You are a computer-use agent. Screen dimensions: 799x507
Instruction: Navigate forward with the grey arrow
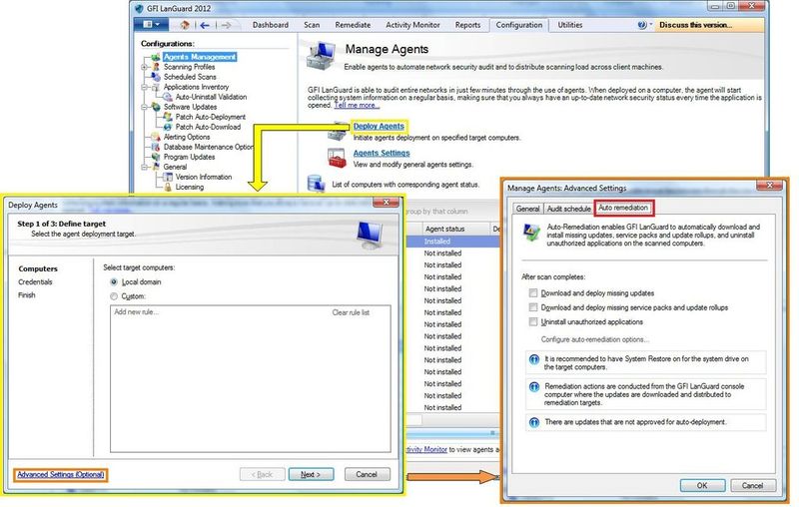click(x=226, y=25)
